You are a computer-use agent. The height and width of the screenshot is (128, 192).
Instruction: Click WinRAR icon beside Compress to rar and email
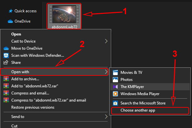coord(6,100)
